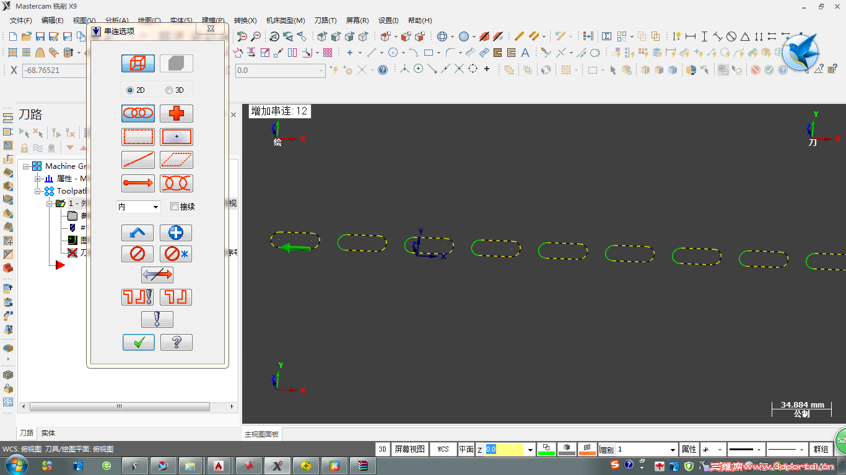
Task: Click the Open file folder icon
Action: tap(27, 36)
